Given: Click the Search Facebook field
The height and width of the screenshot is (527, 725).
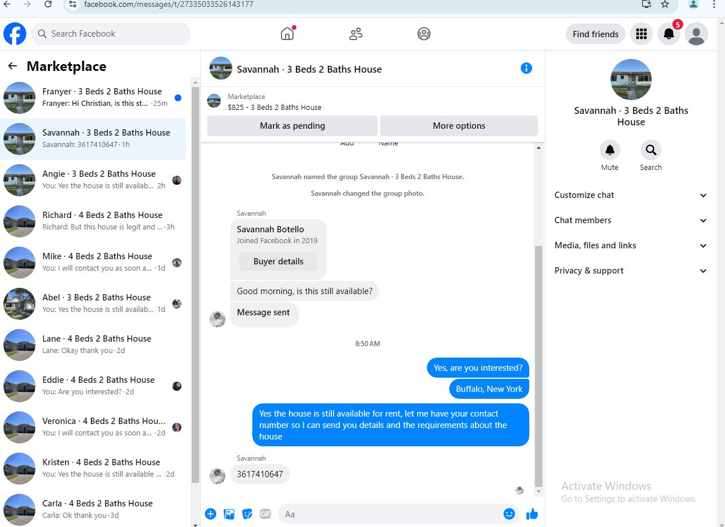Looking at the screenshot, I should [111, 34].
